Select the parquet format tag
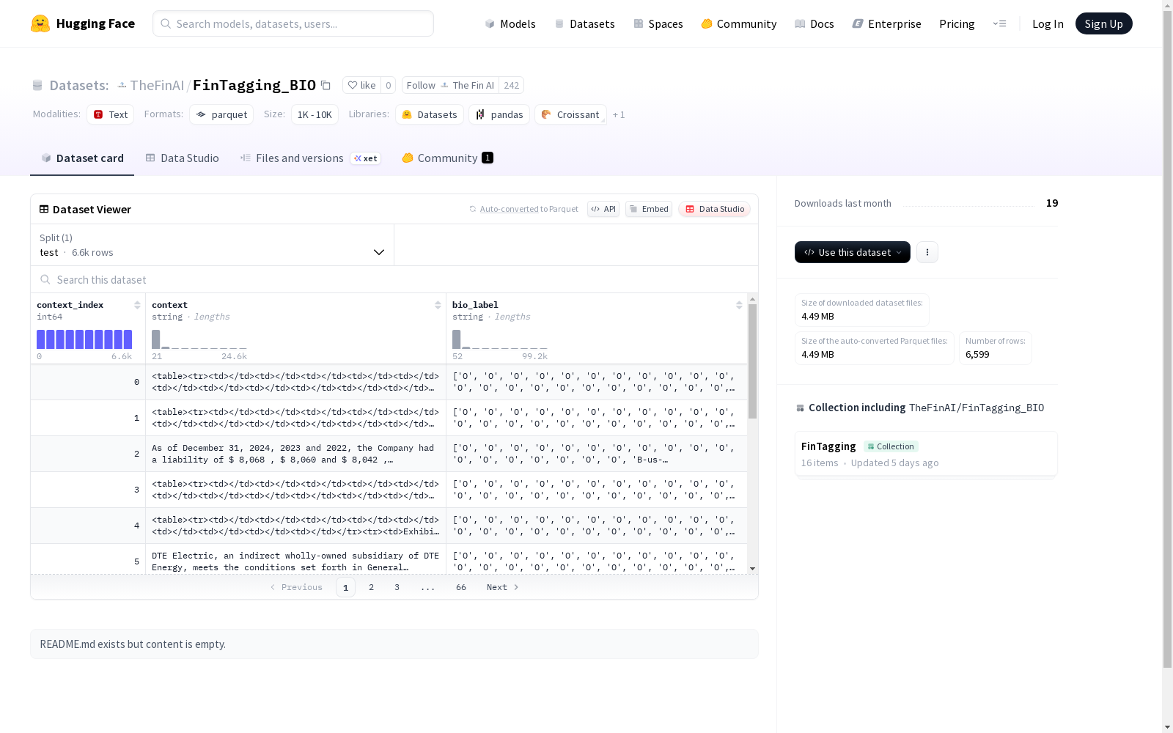Viewport: 1173px width, 733px height. coord(221,114)
